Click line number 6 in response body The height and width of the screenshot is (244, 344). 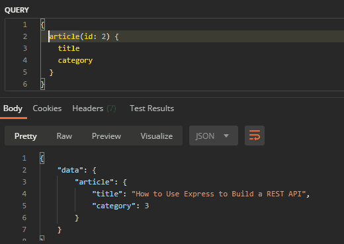point(24,218)
